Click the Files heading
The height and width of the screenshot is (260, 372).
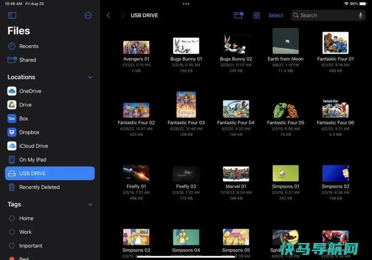point(19,31)
